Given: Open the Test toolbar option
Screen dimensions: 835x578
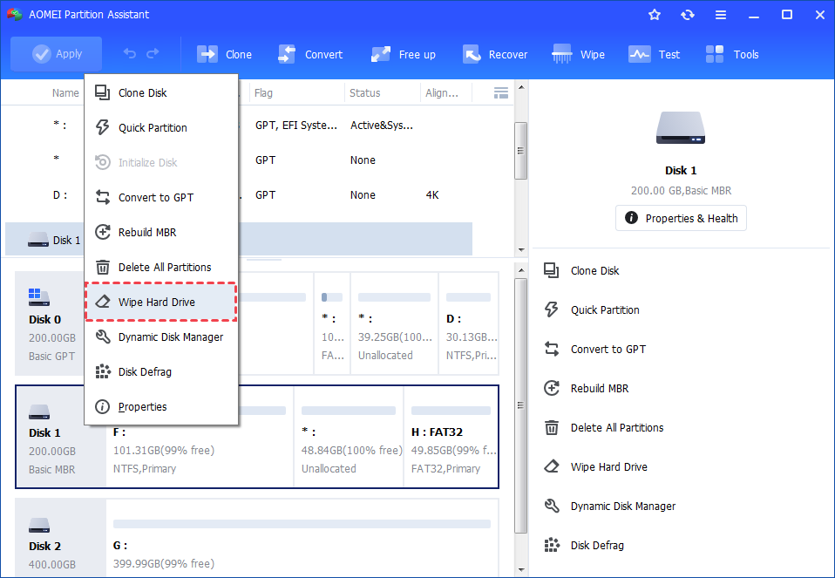Looking at the screenshot, I should tap(654, 54).
